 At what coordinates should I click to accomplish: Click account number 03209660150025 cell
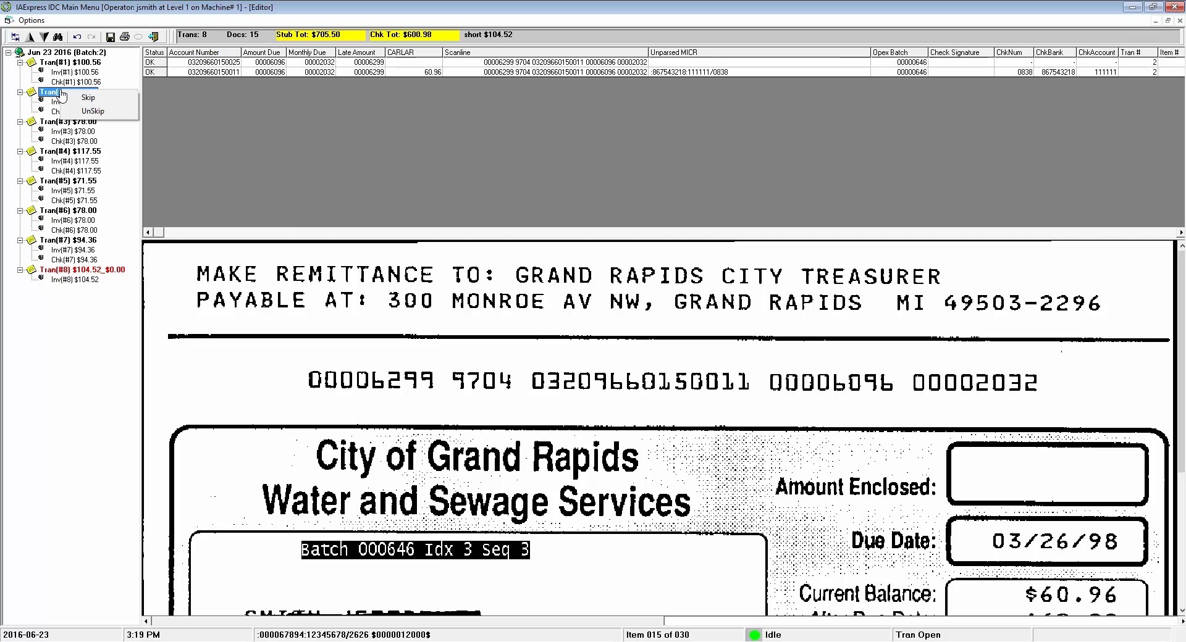coord(204,62)
